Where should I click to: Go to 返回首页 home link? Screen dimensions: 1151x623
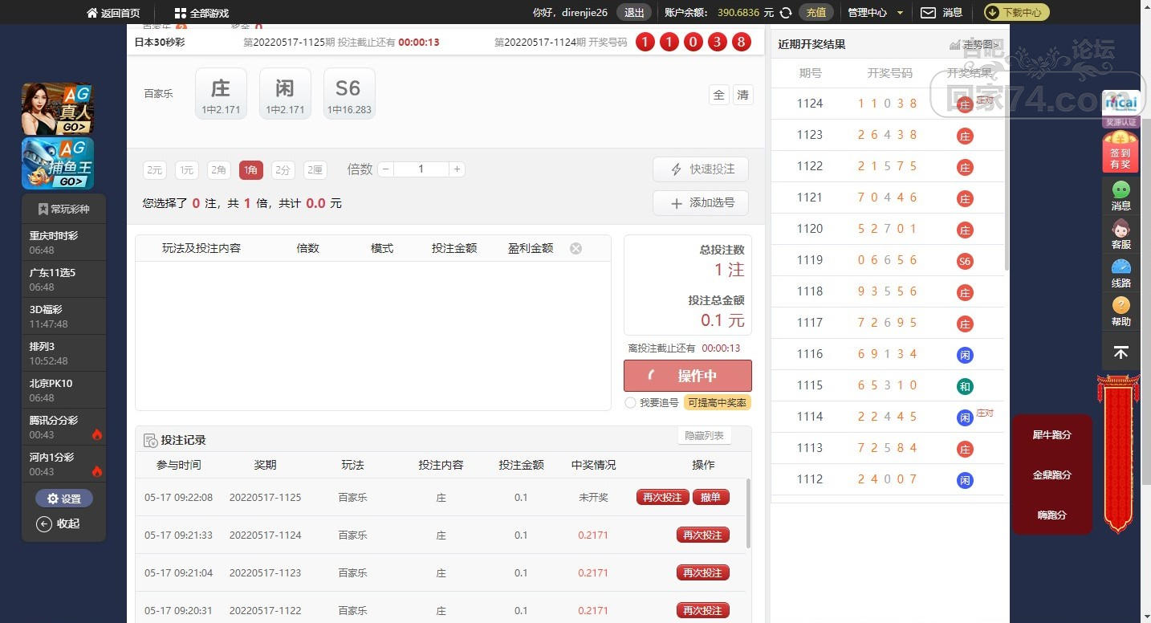coord(113,14)
